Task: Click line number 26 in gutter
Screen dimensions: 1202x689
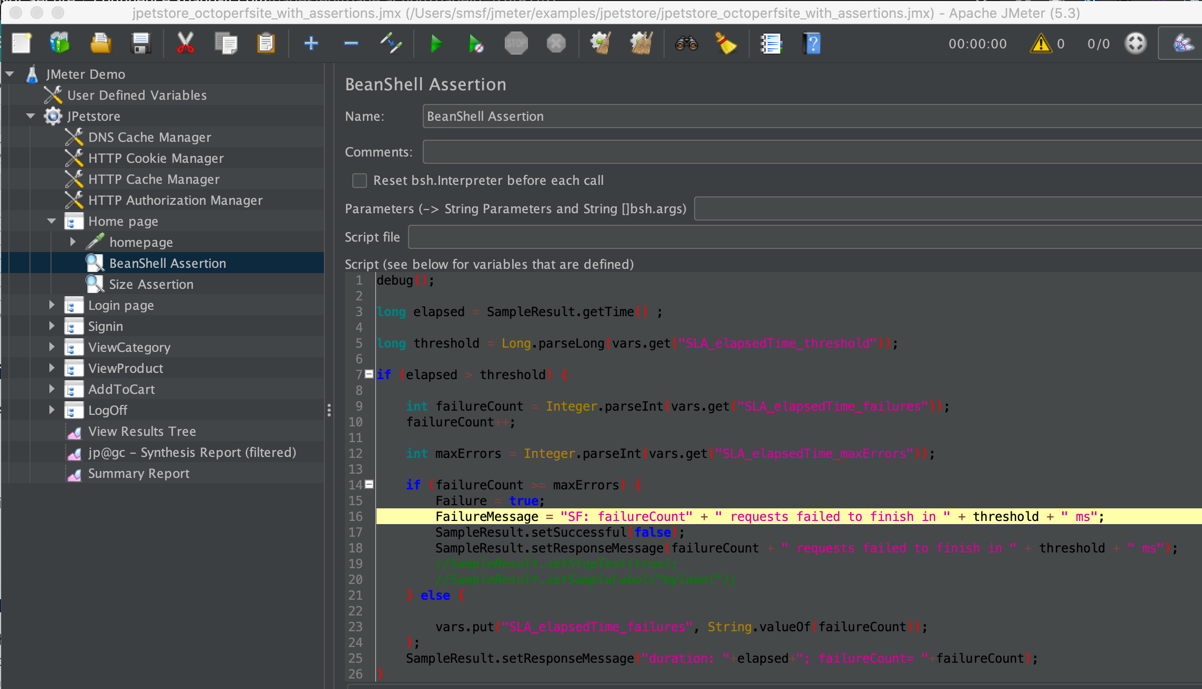Action: click(355, 674)
